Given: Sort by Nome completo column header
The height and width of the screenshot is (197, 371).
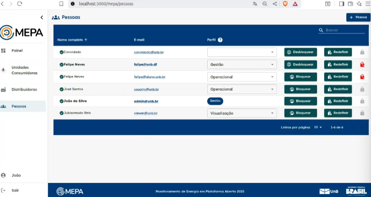Looking at the screenshot, I should click(x=72, y=40).
